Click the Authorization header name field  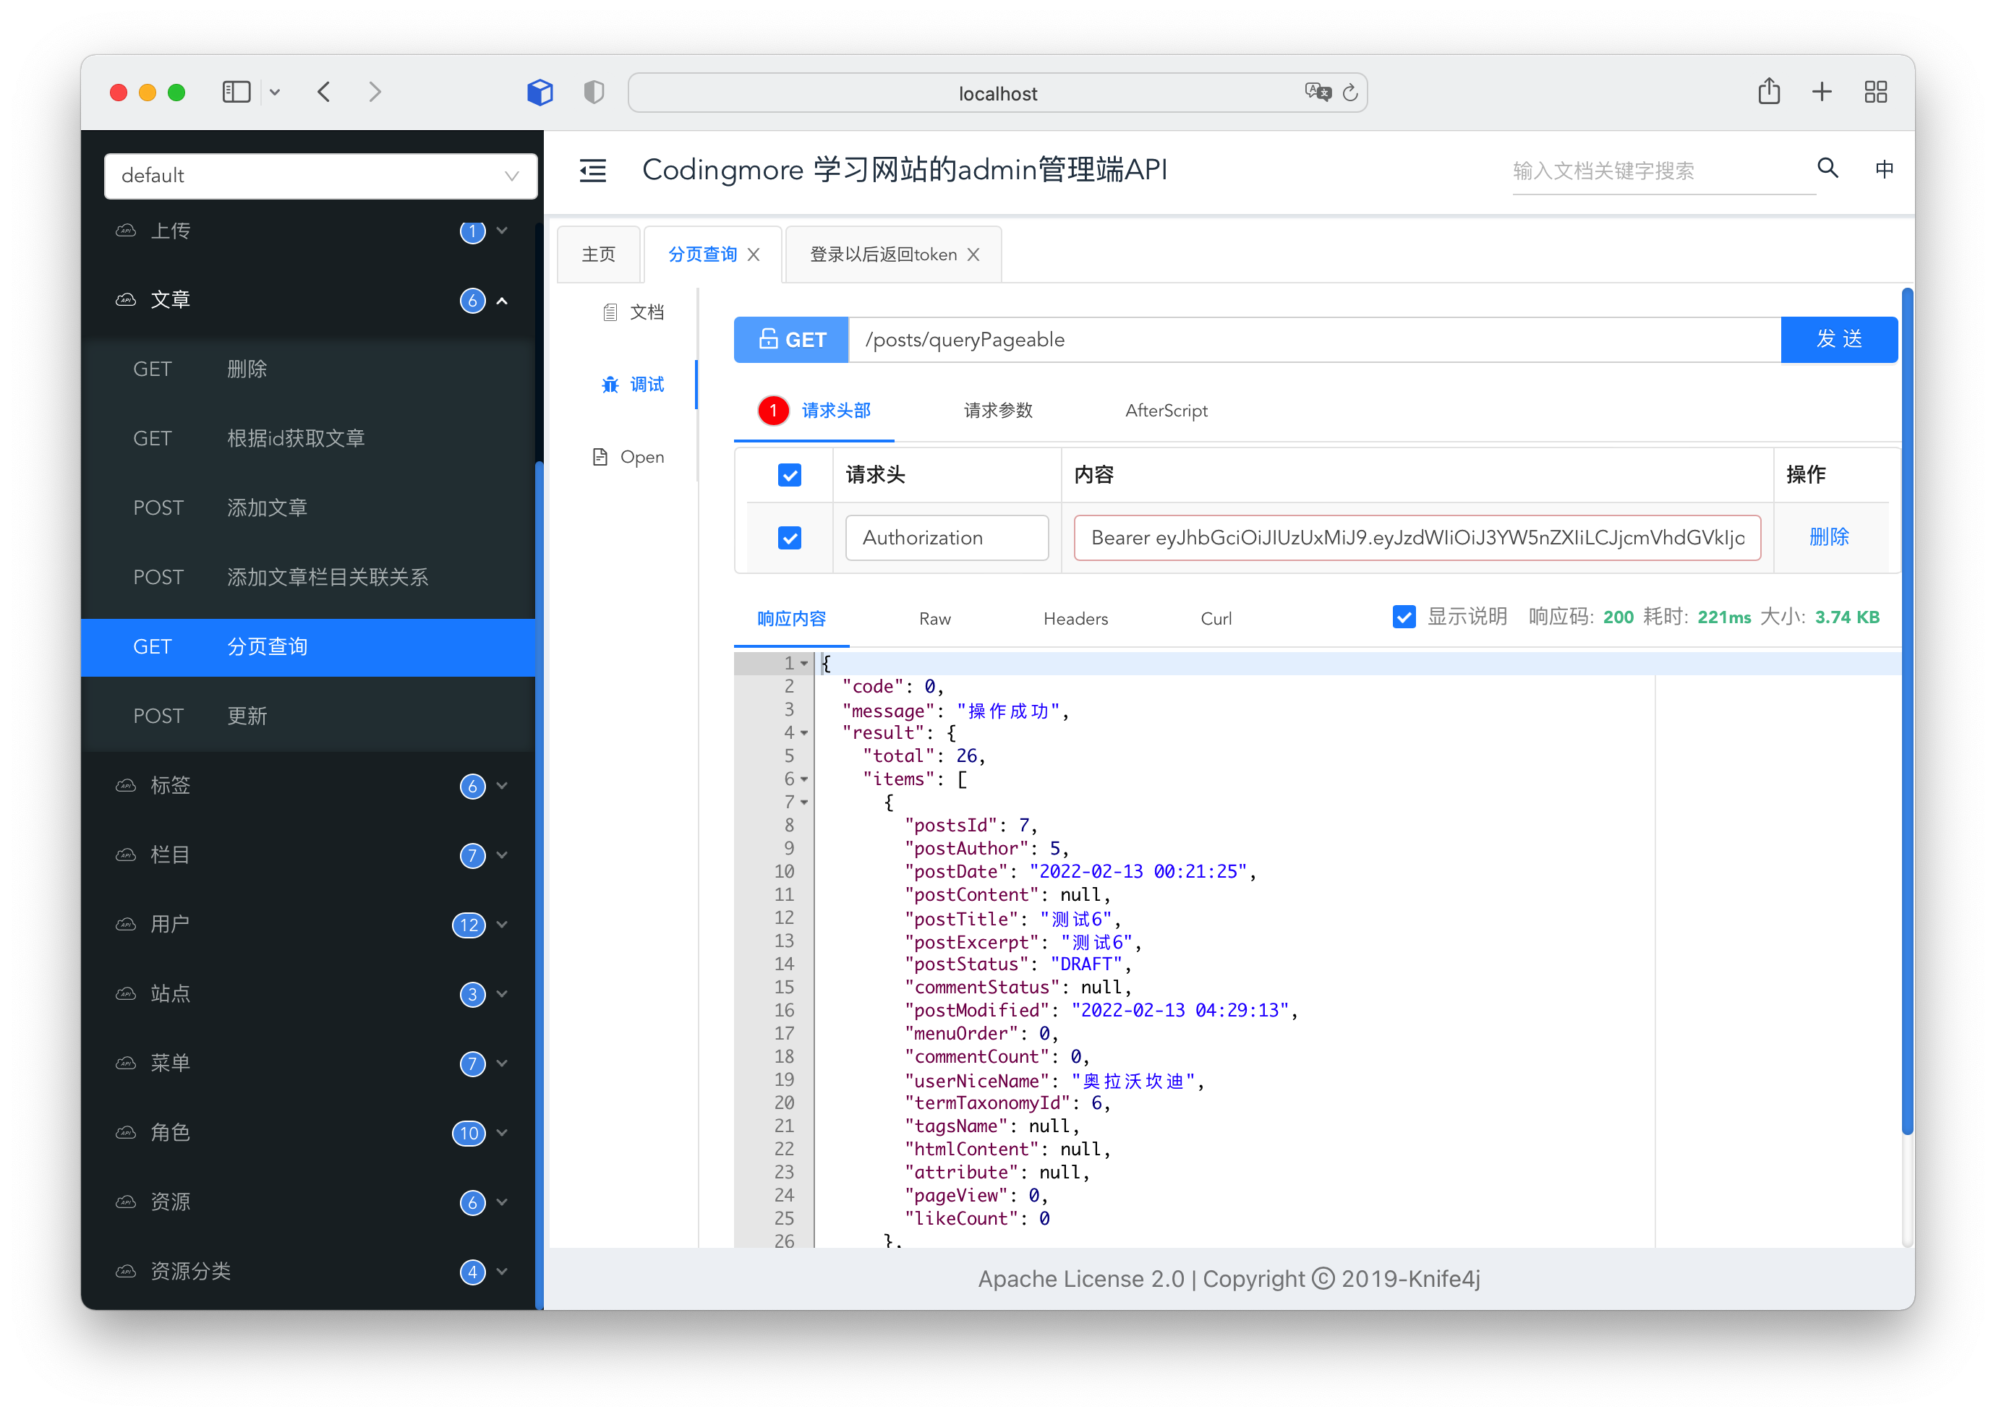[x=947, y=539]
